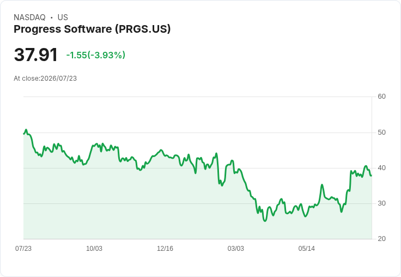Image resolution: width=401 pixels, height=277 pixels.
Task: Click the At close date text
Action: click(x=45, y=79)
